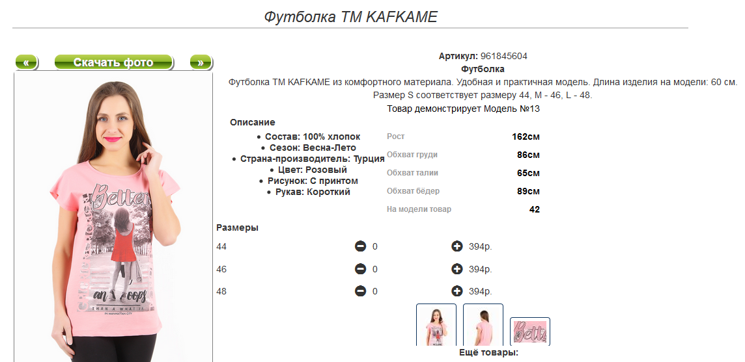Image resolution: width=745 pixels, height=362 pixels.
Task: Select article number 961845604
Action: click(x=503, y=56)
